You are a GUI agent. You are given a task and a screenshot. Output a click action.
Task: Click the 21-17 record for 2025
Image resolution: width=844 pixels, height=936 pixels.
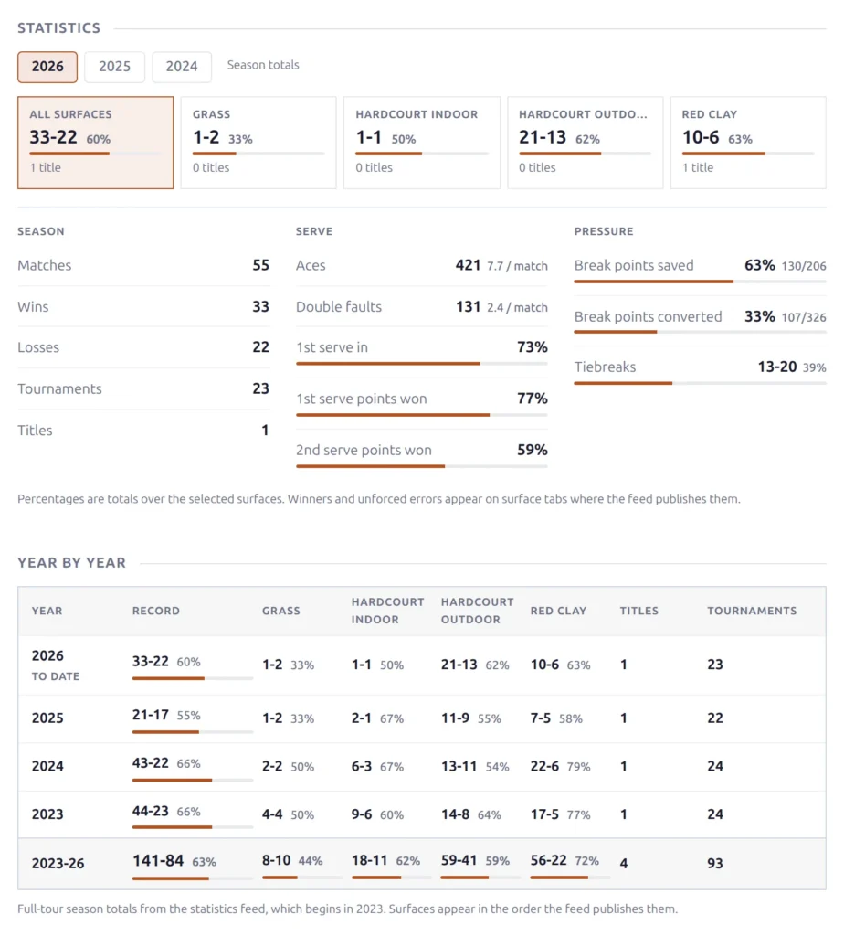click(151, 715)
